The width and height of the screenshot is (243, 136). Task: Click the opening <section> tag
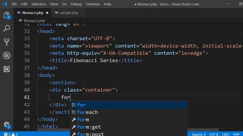[x=62, y=83]
